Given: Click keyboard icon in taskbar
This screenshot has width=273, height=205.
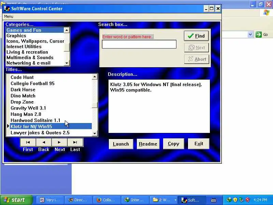Looking at the screenshot, I should (214, 200).
